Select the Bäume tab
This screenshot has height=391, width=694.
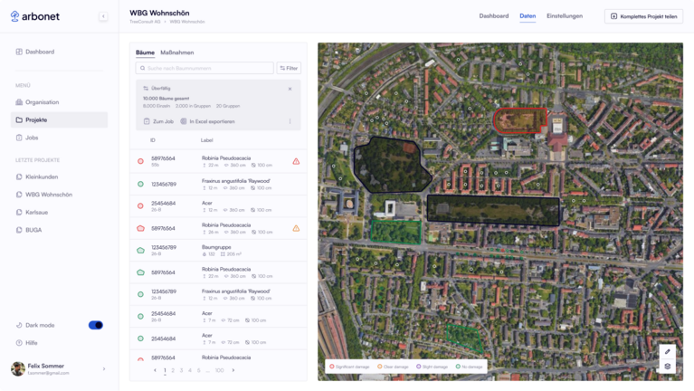[x=145, y=52]
